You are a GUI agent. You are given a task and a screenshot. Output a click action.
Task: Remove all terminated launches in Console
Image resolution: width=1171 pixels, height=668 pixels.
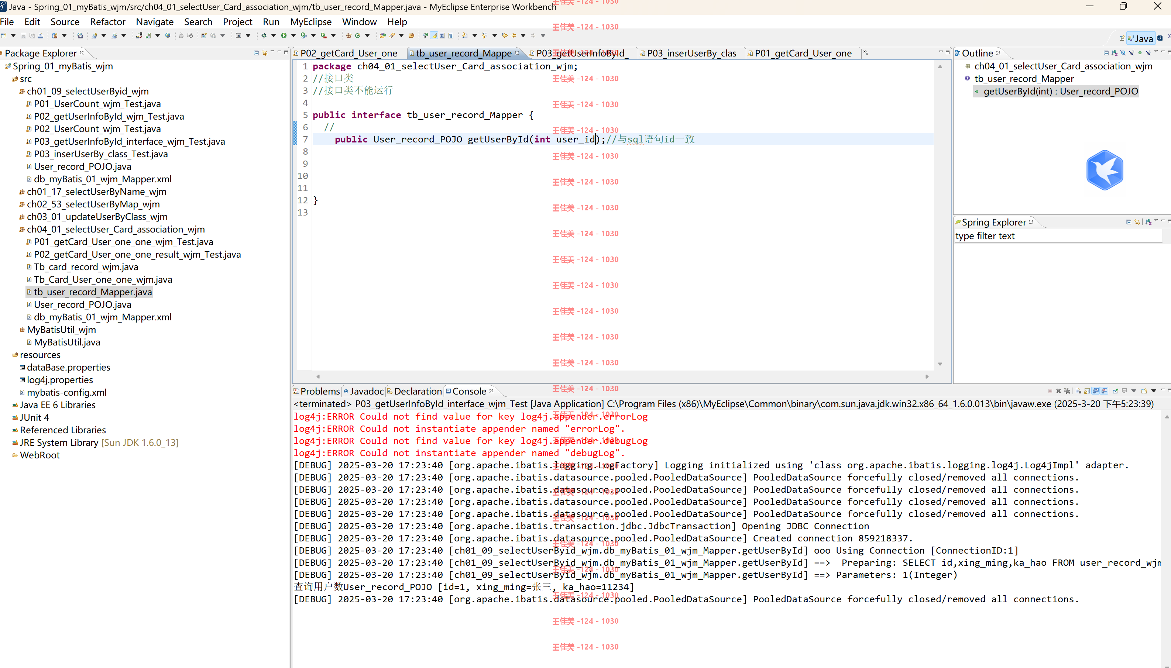pos(1067,391)
